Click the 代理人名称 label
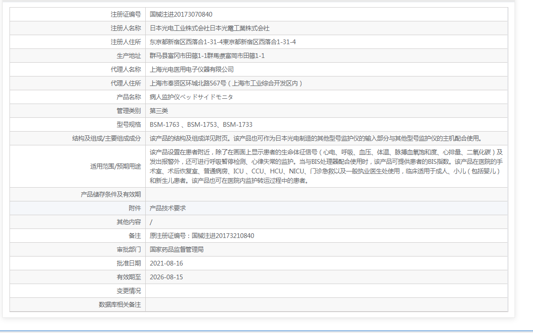The width and height of the screenshot is (533, 333). [x=125, y=69]
